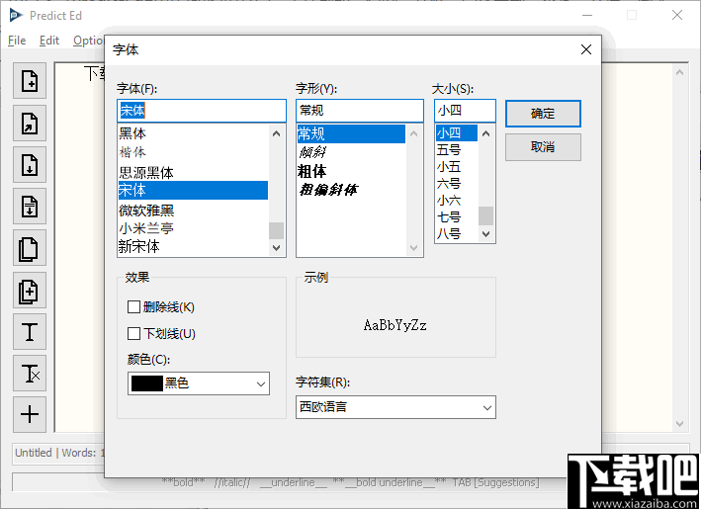Click the 取消 Cancel button

(543, 147)
